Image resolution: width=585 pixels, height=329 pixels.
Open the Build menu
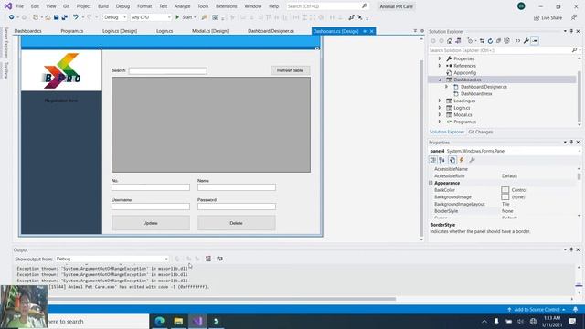103,6
